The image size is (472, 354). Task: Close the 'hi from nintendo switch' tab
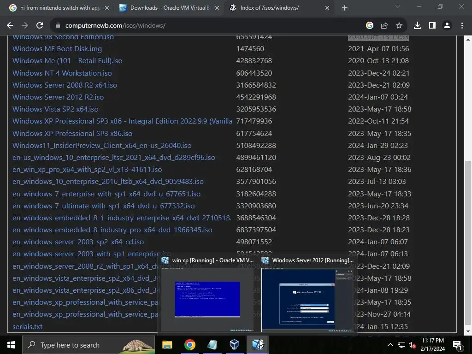point(107,8)
